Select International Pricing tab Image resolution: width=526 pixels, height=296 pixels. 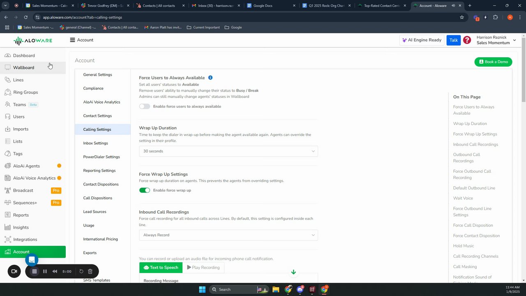coord(100,239)
